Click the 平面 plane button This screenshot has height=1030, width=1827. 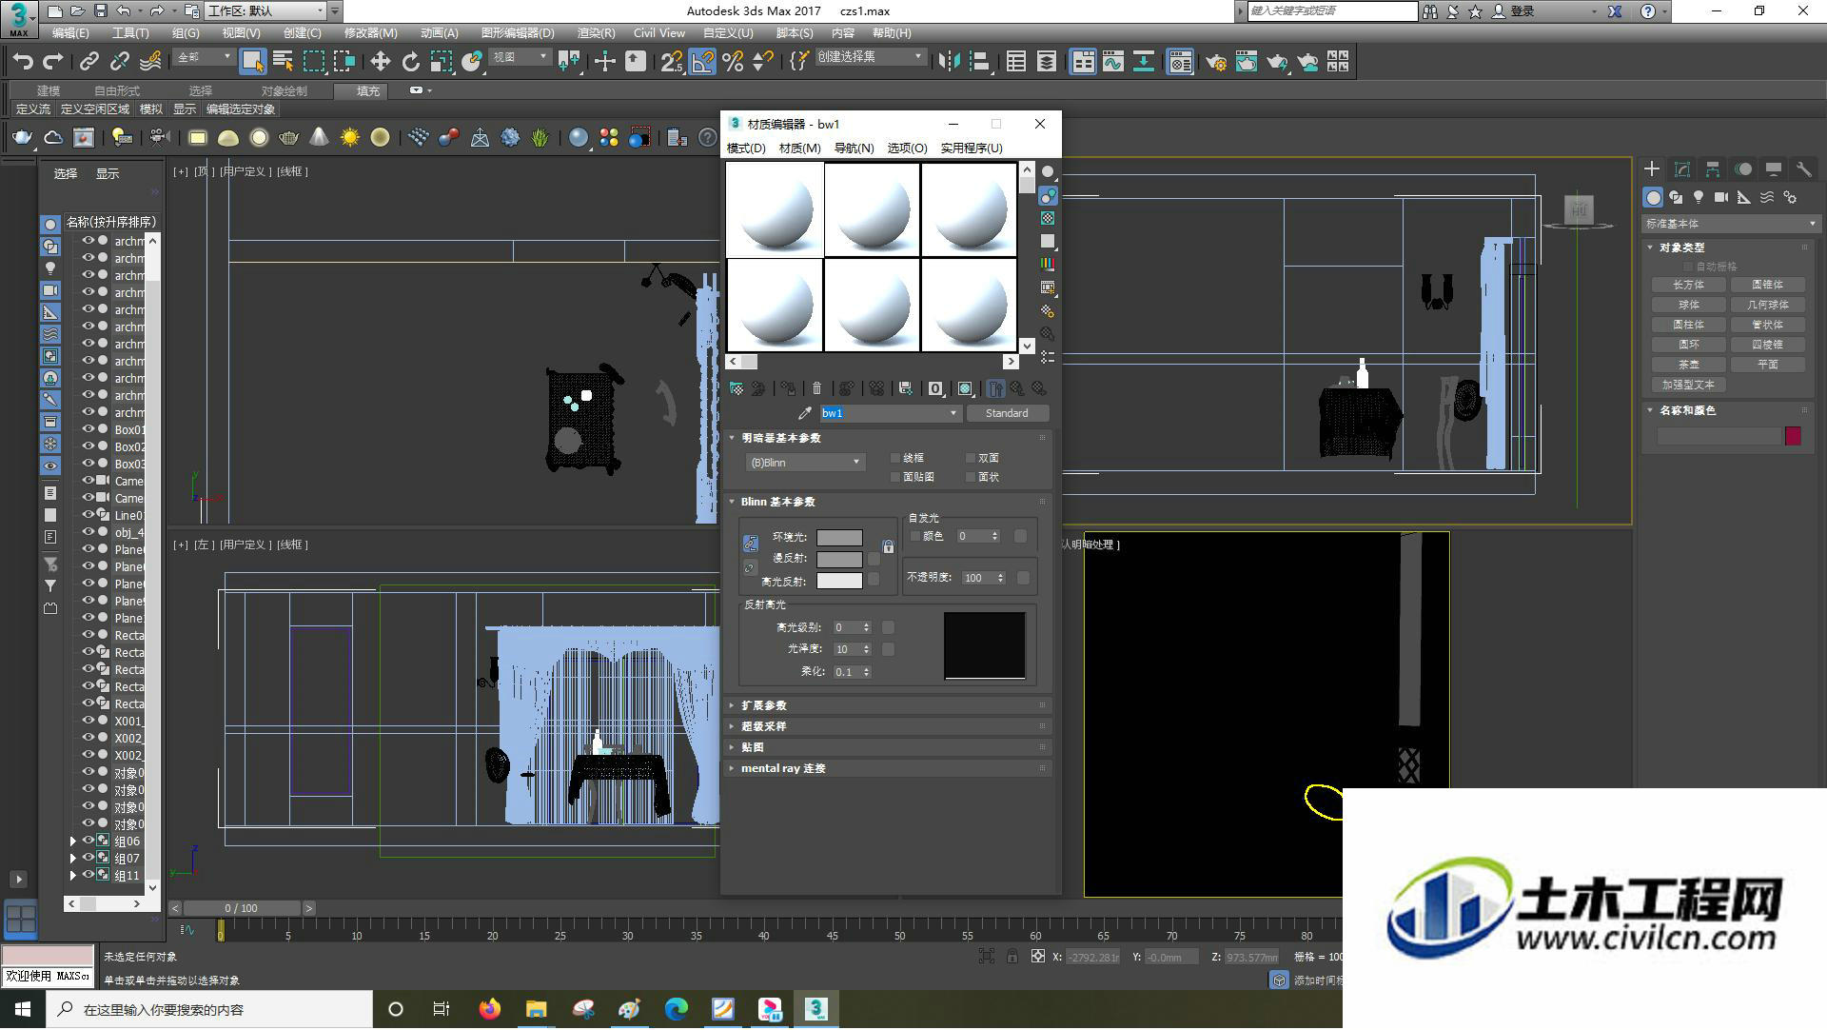(1767, 365)
